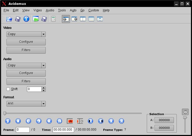Open the Help menu

(106, 10)
